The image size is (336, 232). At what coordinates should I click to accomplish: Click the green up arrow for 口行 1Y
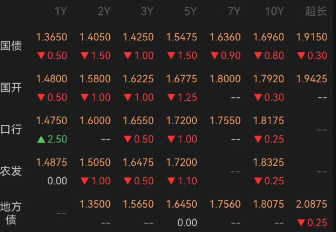pos(41,139)
